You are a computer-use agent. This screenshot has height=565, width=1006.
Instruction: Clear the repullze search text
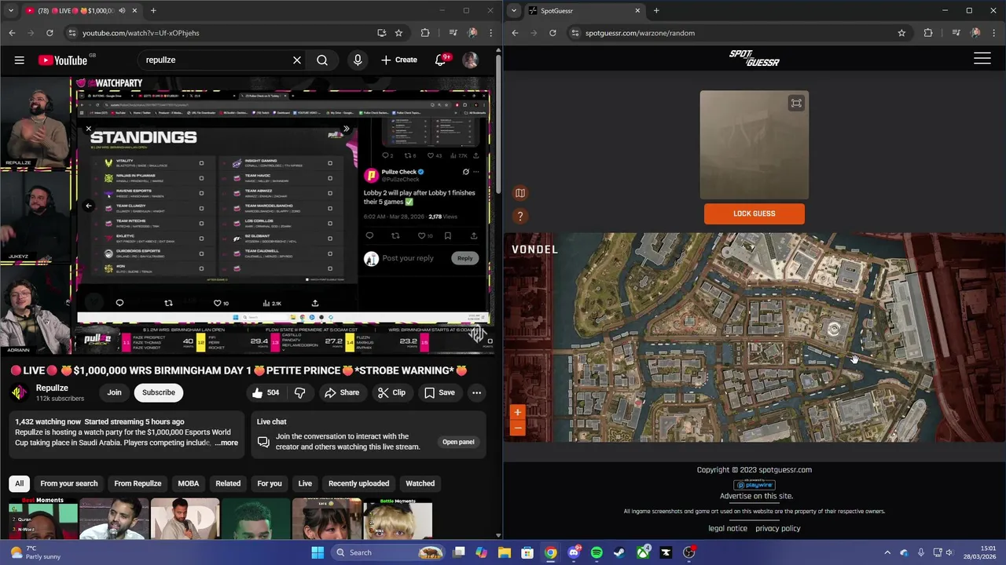(297, 60)
